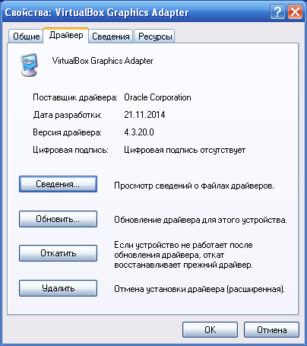307x346 pixels.
Task: Click the driver date 21.11.2014
Action: (x=144, y=115)
